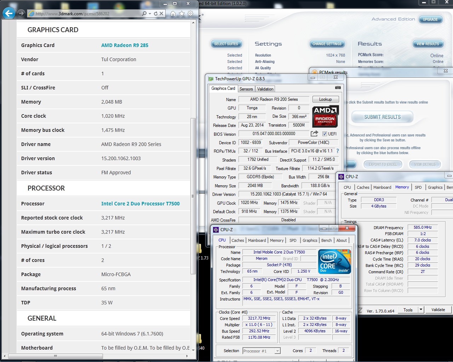Switch to GPU-Z Validation tab
Screen dimensions: 453x362
265,89
